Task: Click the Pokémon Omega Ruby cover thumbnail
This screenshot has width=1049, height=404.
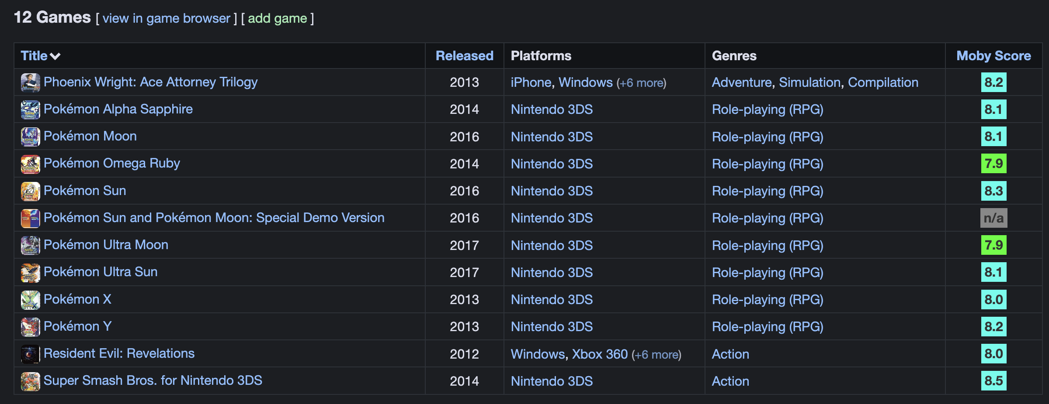Action: pos(30,164)
